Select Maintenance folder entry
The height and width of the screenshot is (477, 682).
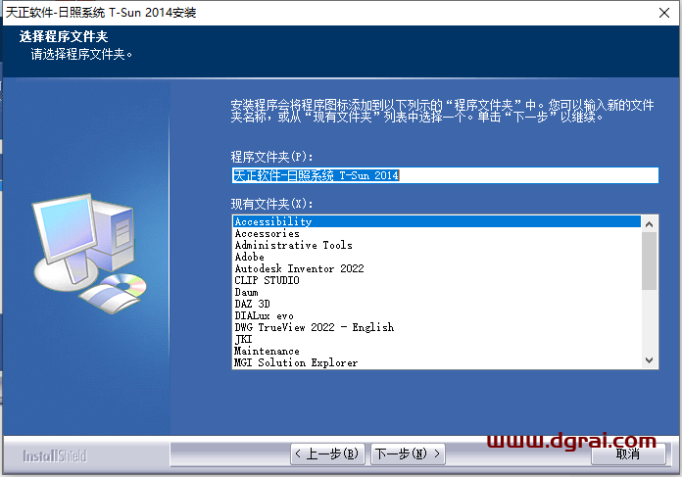(437, 351)
